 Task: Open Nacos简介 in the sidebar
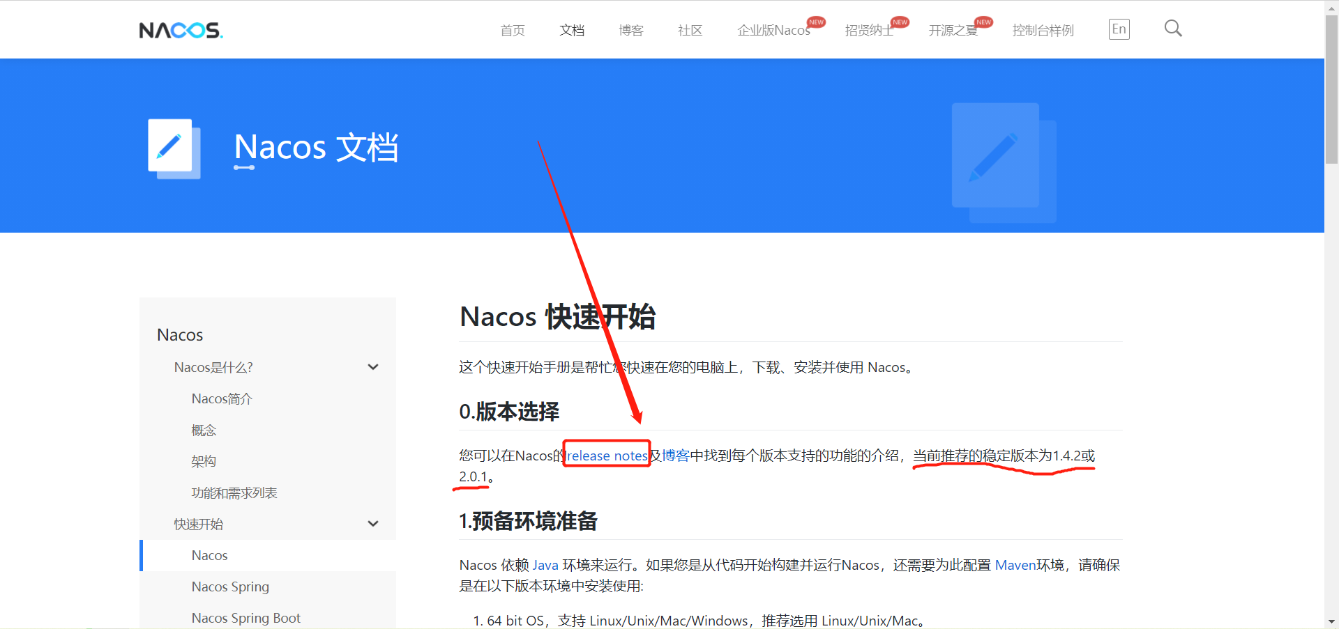[x=222, y=398]
